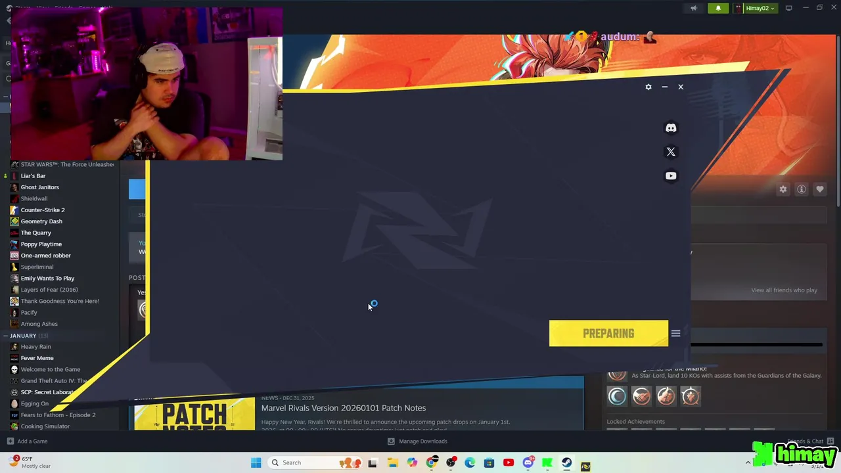This screenshot has height=473, width=841.
Task: Open Microsoft Edge from taskbar
Action: pos(470,462)
